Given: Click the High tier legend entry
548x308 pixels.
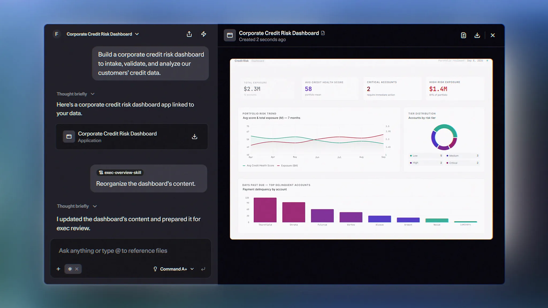Looking at the screenshot, I should click(426, 163).
